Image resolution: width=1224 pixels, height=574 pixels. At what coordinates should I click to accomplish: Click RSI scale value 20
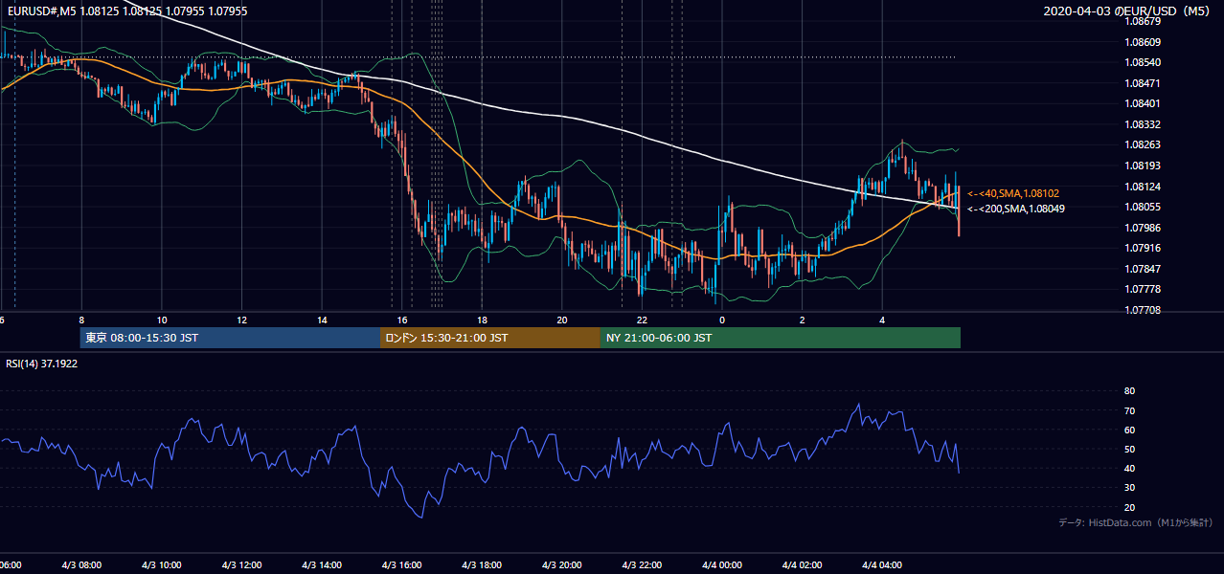(x=1129, y=508)
